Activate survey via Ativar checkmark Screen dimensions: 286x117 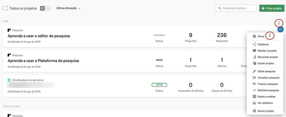point(254,36)
